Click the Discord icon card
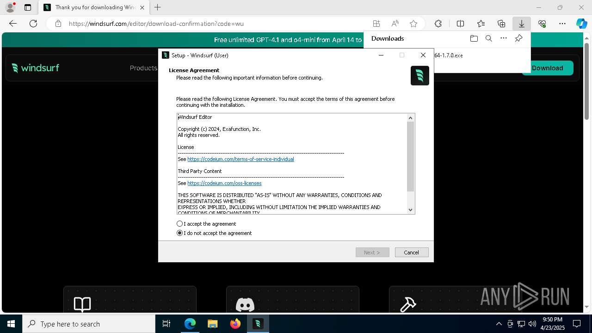592x333 pixels. (292, 299)
